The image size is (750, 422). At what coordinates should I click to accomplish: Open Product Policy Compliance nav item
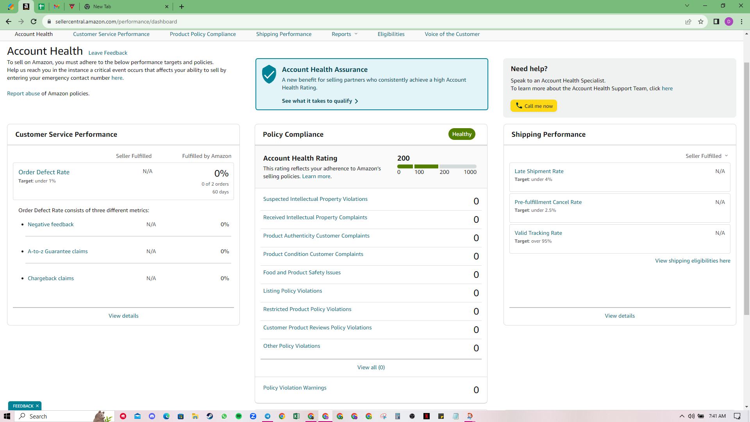click(x=203, y=34)
